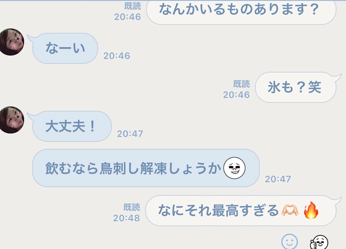The height and width of the screenshot is (249, 346).
Task: Select the 大丈夫！ message bubble
Action: [x=72, y=126]
